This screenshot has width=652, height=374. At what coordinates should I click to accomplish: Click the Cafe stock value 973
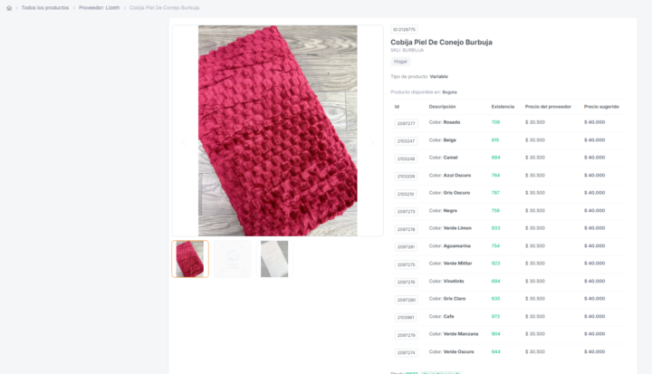pos(495,317)
